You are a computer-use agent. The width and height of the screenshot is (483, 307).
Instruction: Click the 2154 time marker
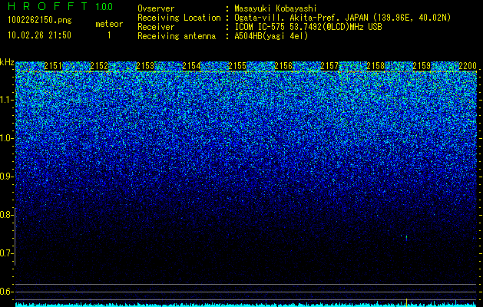[x=191, y=66]
